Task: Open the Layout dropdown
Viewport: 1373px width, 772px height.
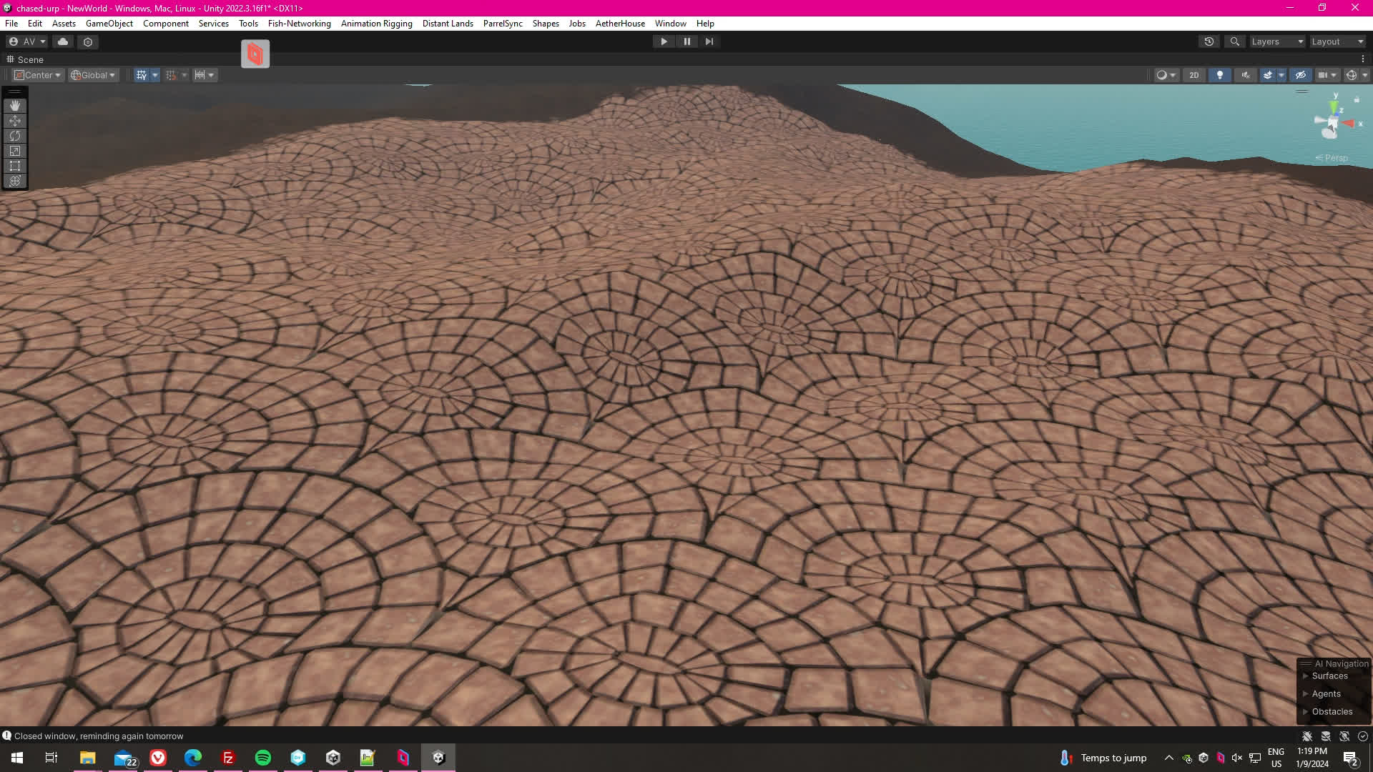Action: (x=1337, y=41)
